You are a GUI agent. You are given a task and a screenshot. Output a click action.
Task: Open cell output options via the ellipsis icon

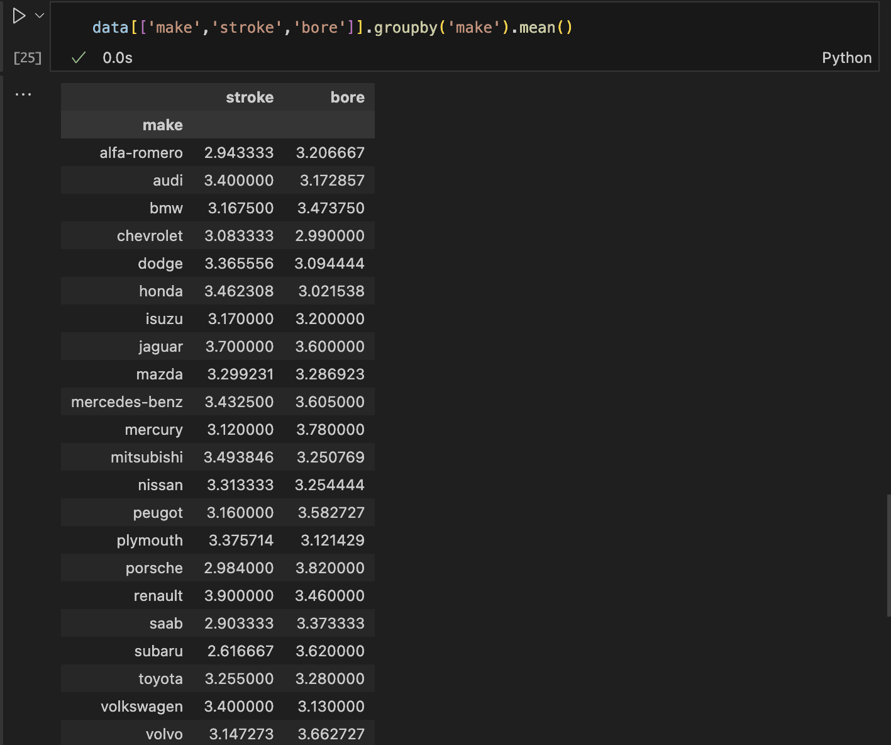pos(23,94)
